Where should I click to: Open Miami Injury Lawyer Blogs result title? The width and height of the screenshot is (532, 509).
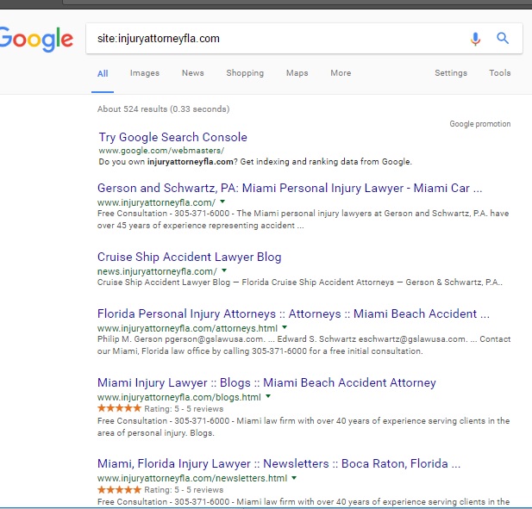click(x=266, y=382)
